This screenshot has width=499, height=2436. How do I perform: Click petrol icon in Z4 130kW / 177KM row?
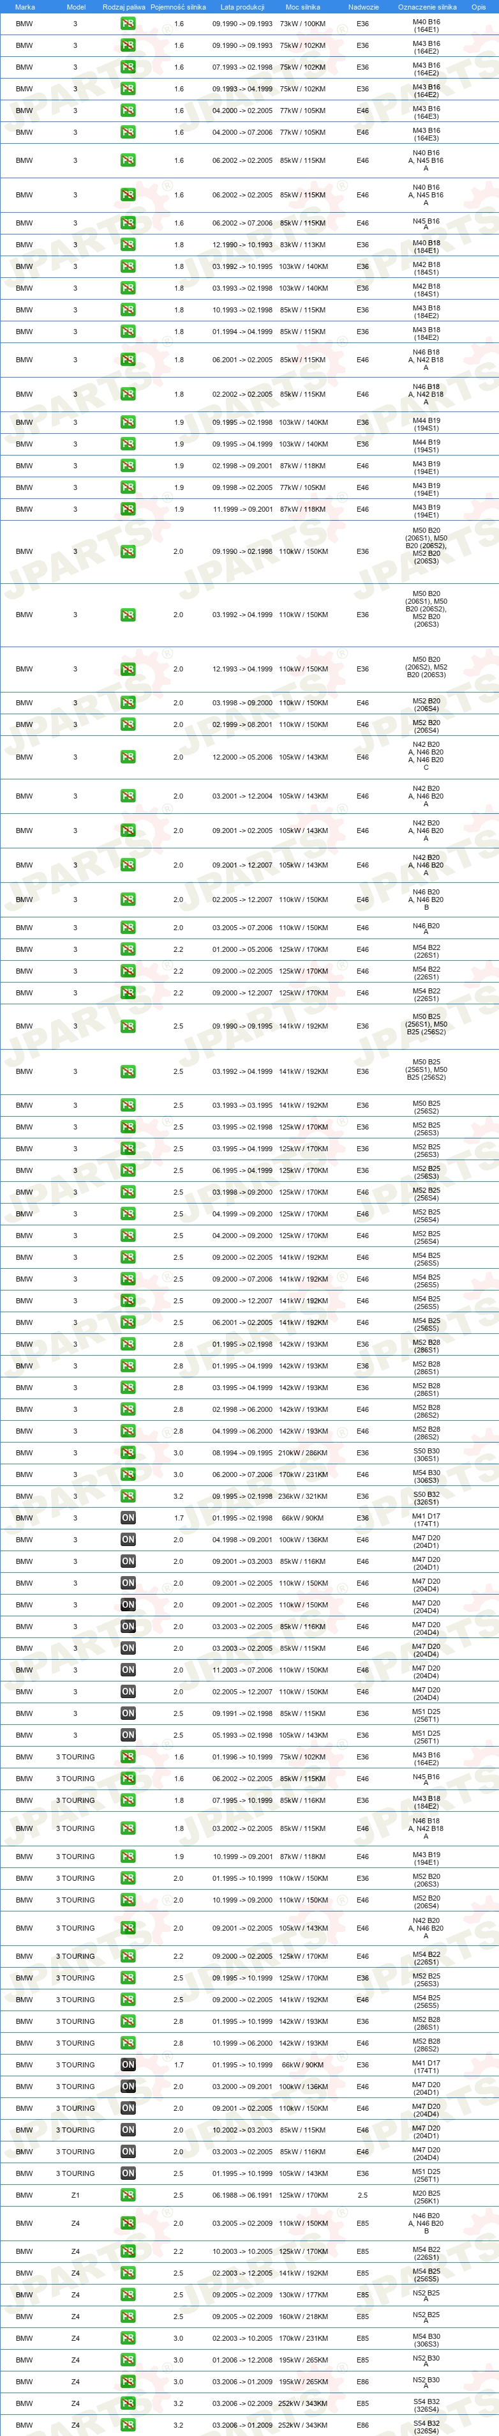click(x=128, y=2295)
